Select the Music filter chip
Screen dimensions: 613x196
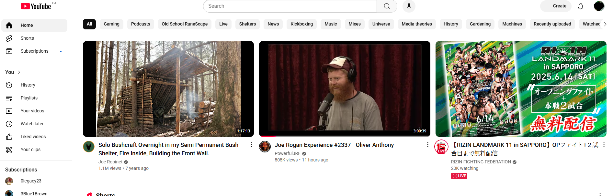point(331,24)
